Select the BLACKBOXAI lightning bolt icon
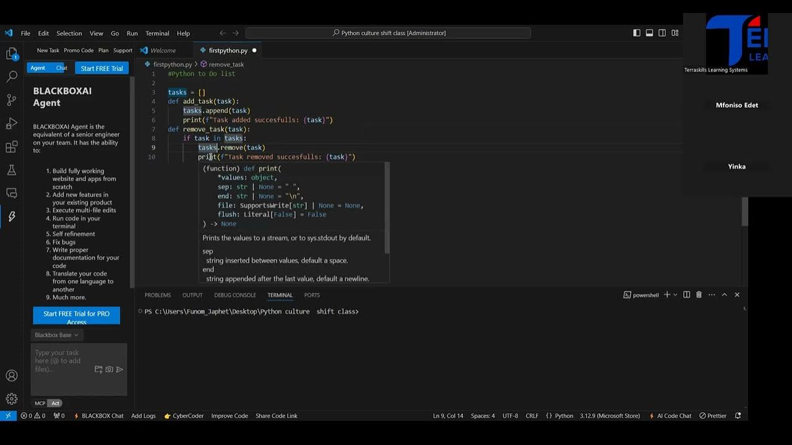The width and height of the screenshot is (792, 445). [x=12, y=216]
